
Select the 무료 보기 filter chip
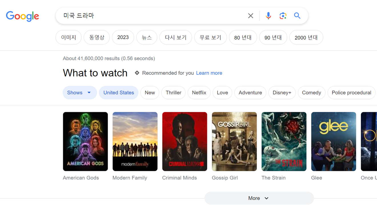click(210, 37)
